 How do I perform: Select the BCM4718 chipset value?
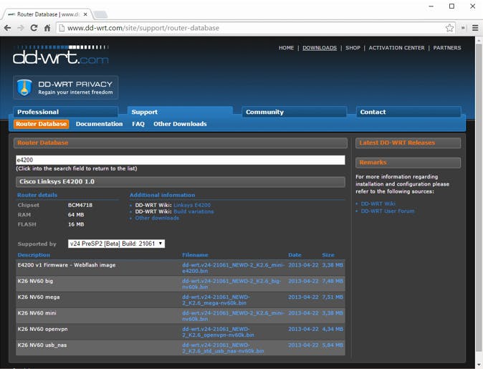coord(80,205)
